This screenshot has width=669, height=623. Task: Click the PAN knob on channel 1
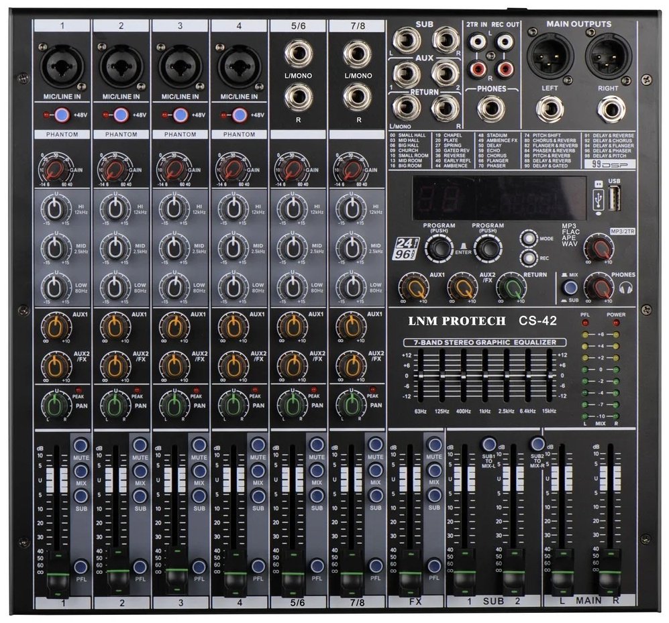[x=56, y=404]
